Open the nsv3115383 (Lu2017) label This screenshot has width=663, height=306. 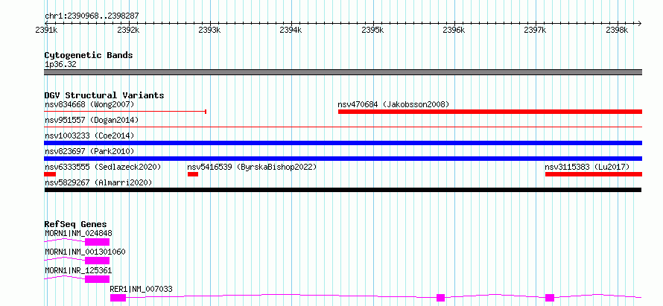pyautogui.click(x=587, y=167)
